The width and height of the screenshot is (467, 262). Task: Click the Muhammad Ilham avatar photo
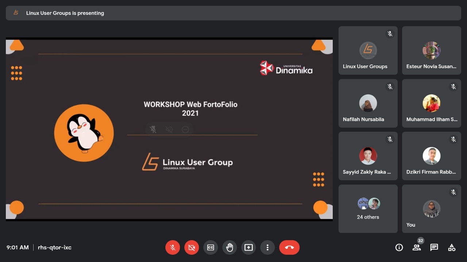pyautogui.click(x=432, y=103)
